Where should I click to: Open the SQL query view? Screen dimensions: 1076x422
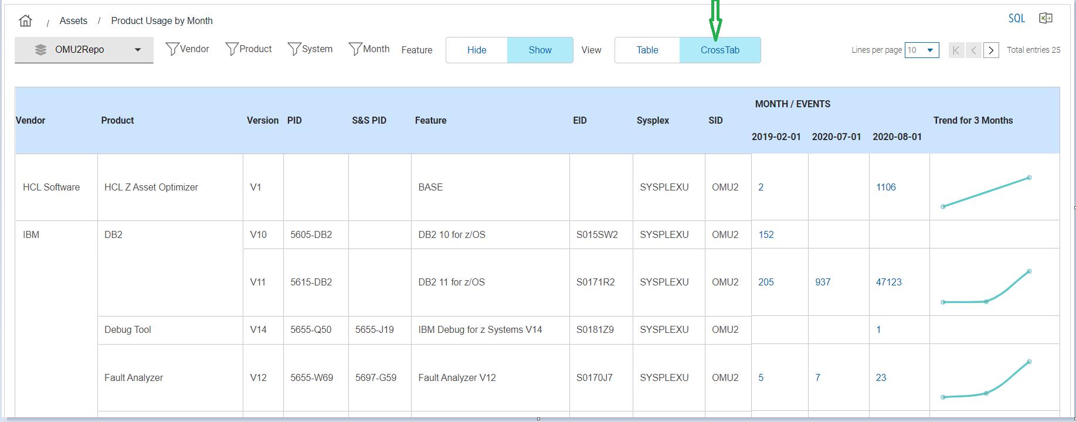1016,18
